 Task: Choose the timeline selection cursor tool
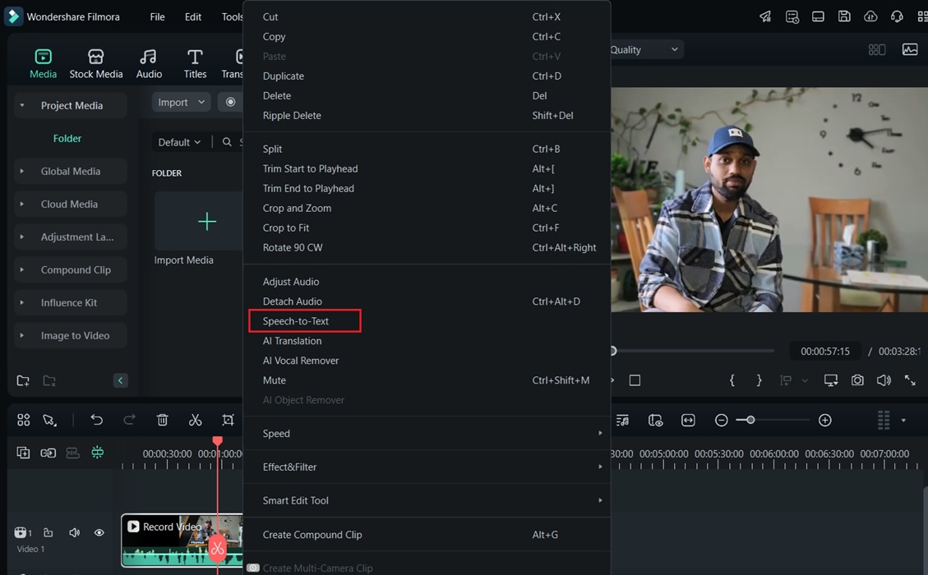click(49, 420)
